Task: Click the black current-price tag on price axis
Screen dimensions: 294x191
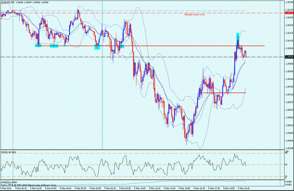Action: point(289,57)
